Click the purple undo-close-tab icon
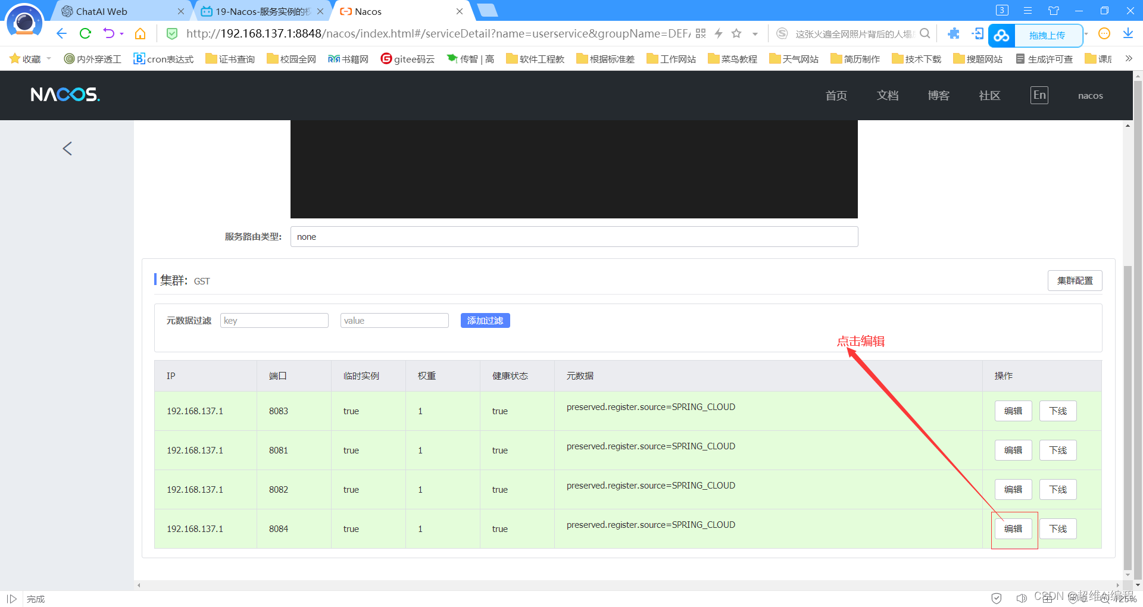 [x=108, y=33]
